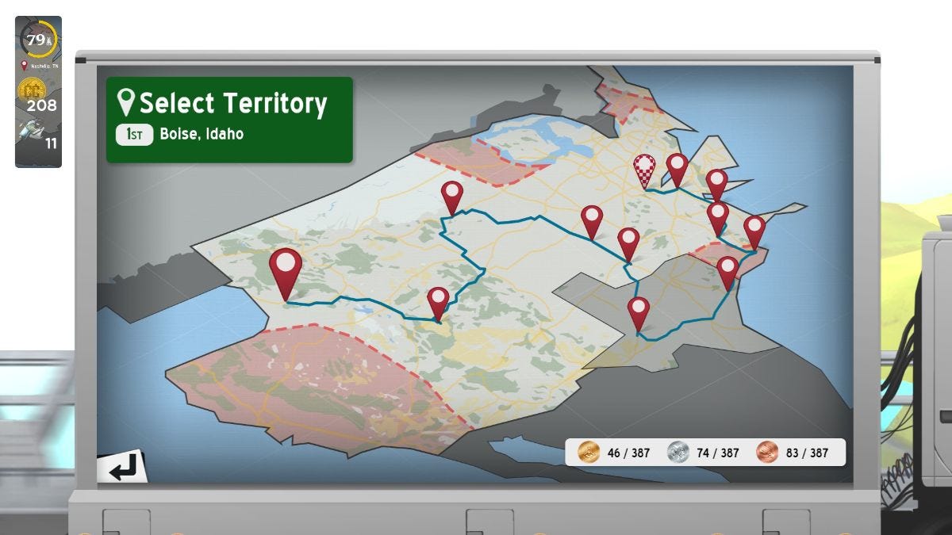Click the "74 / 387" silver count

point(717,453)
